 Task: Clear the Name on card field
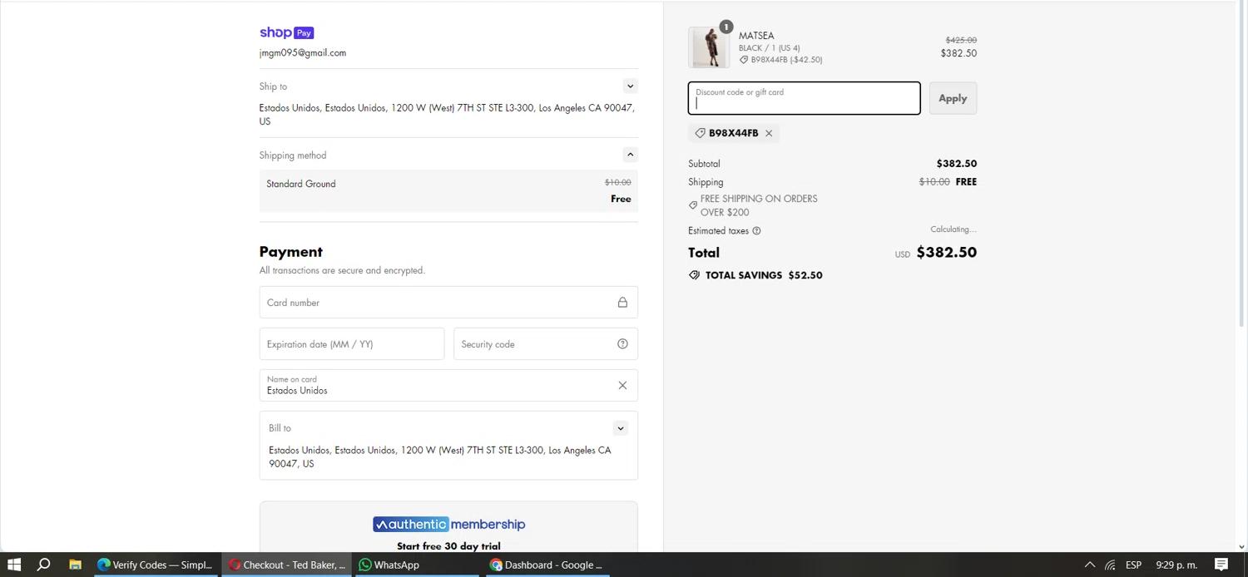click(622, 386)
